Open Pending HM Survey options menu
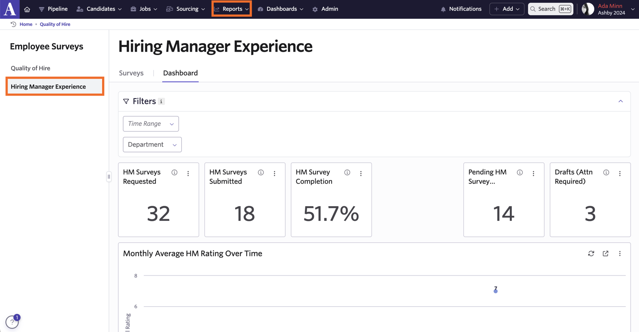The image size is (639, 332). click(534, 173)
